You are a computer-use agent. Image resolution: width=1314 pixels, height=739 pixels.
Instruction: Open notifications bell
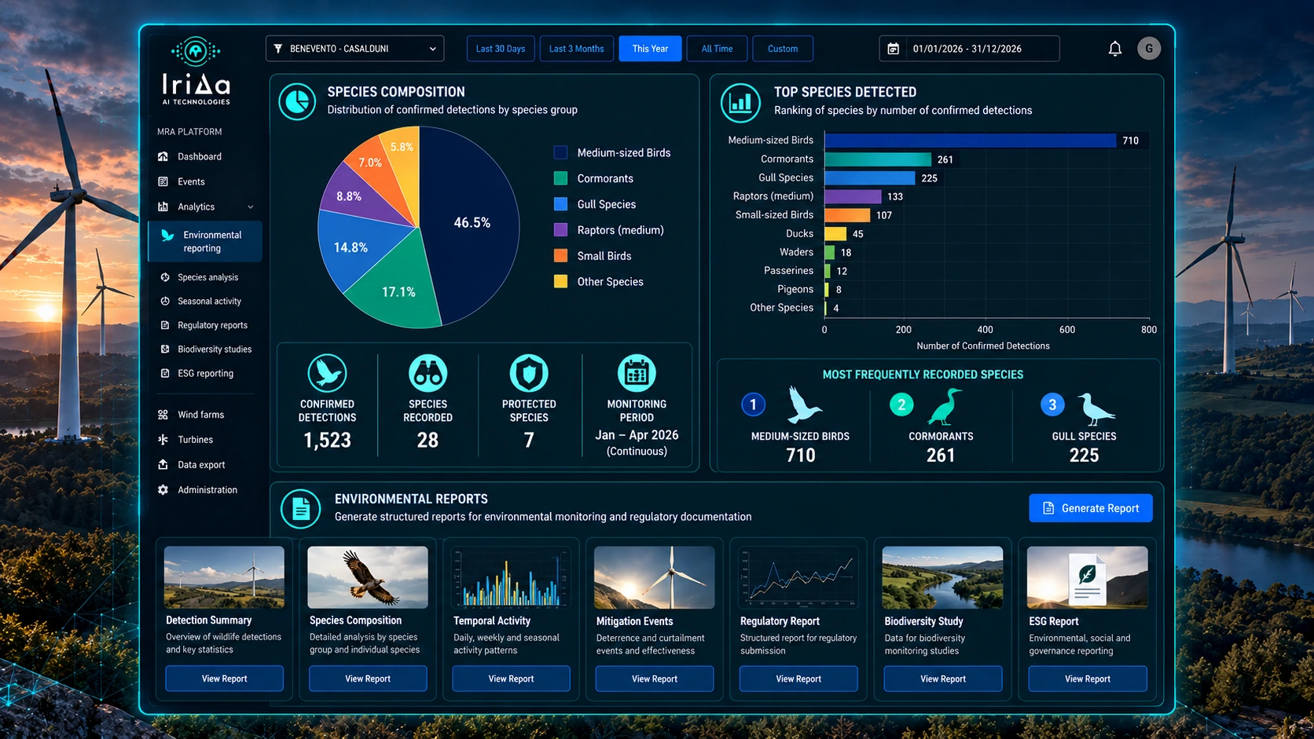coord(1114,49)
